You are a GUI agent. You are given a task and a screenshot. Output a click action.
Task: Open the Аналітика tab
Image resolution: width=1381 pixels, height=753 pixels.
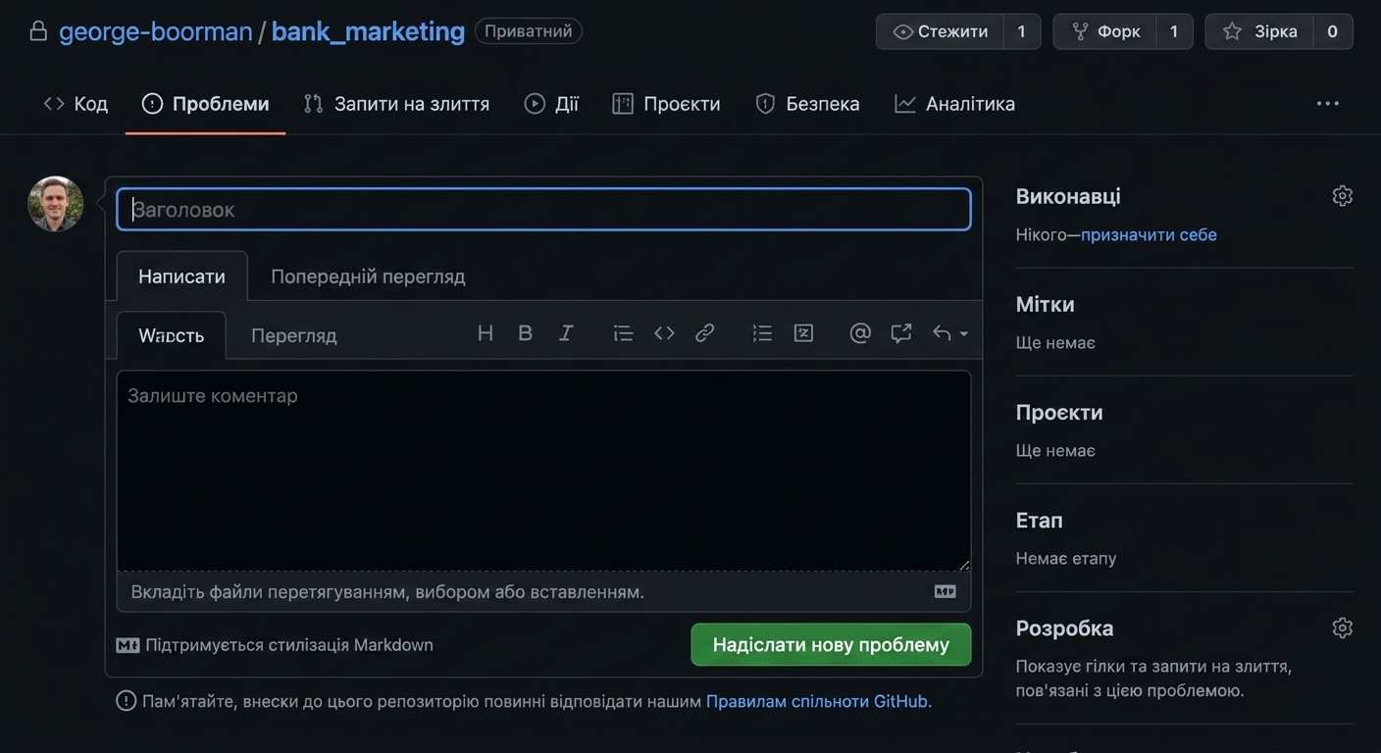tap(954, 103)
